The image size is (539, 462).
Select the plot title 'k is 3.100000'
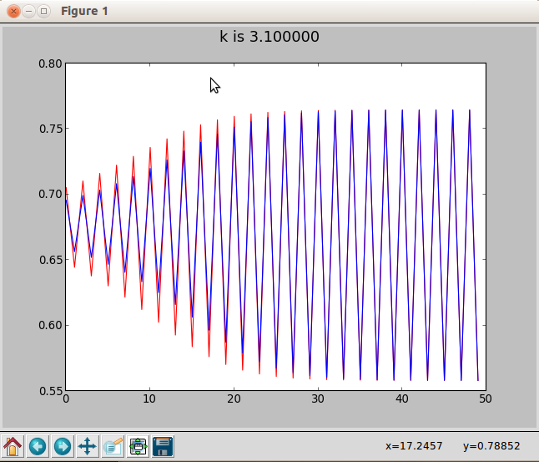point(269,37)
